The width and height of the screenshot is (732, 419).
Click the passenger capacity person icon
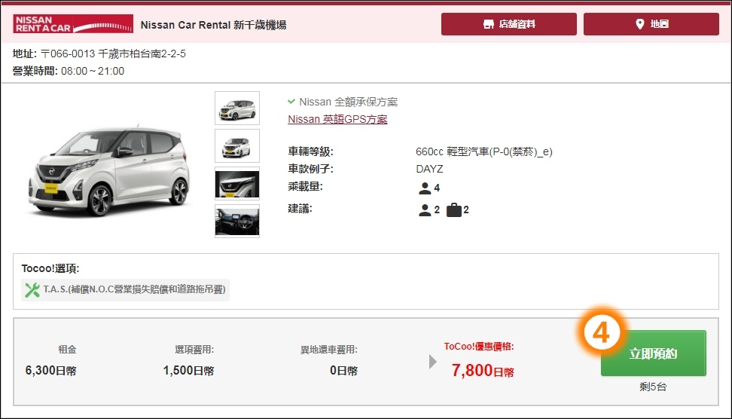(x=425, y=188)
